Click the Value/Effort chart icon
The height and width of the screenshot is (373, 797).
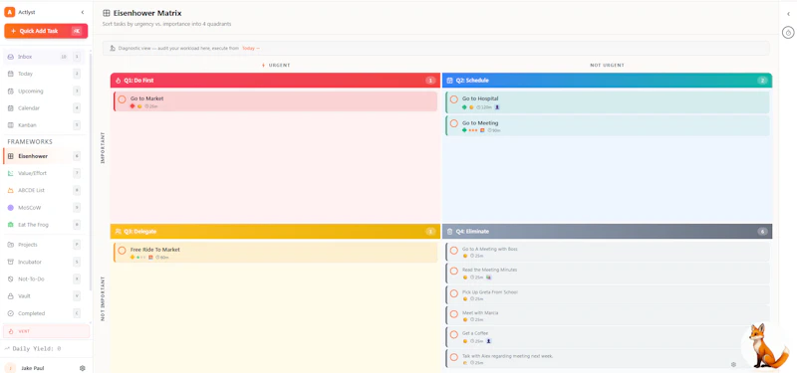[x=11, y=173]
